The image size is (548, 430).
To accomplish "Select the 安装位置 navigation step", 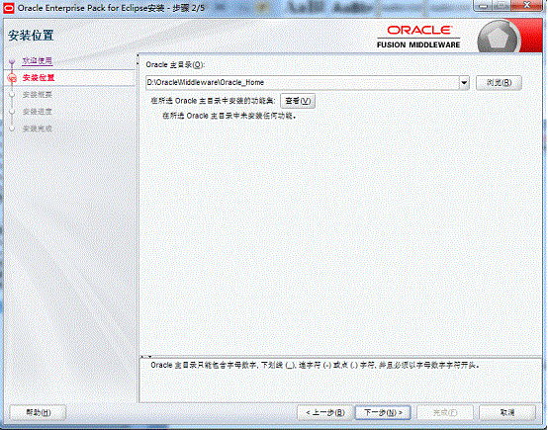I will coord(39,78).
